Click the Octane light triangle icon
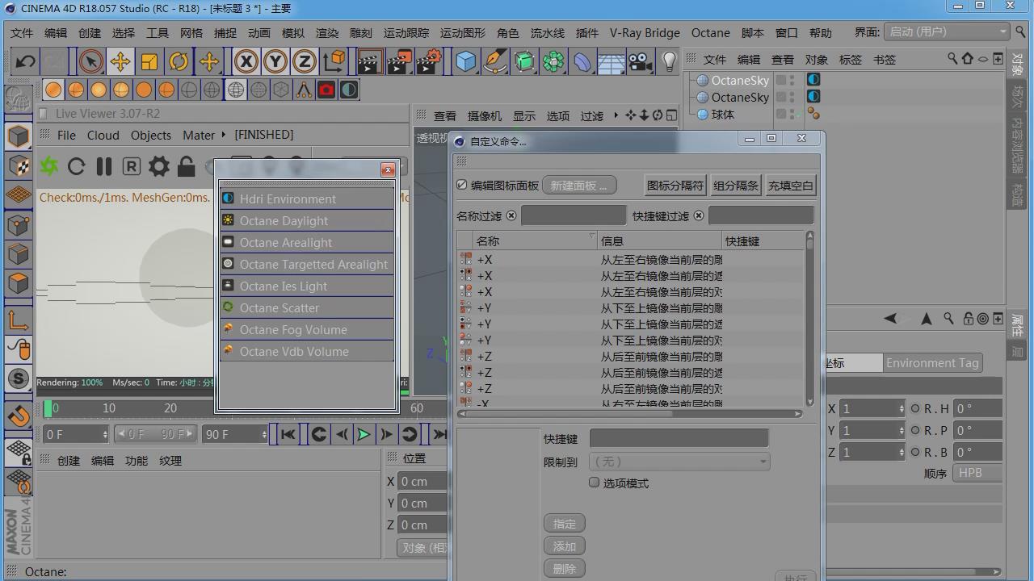The image size is (1034, 581). tap(304, 90)
